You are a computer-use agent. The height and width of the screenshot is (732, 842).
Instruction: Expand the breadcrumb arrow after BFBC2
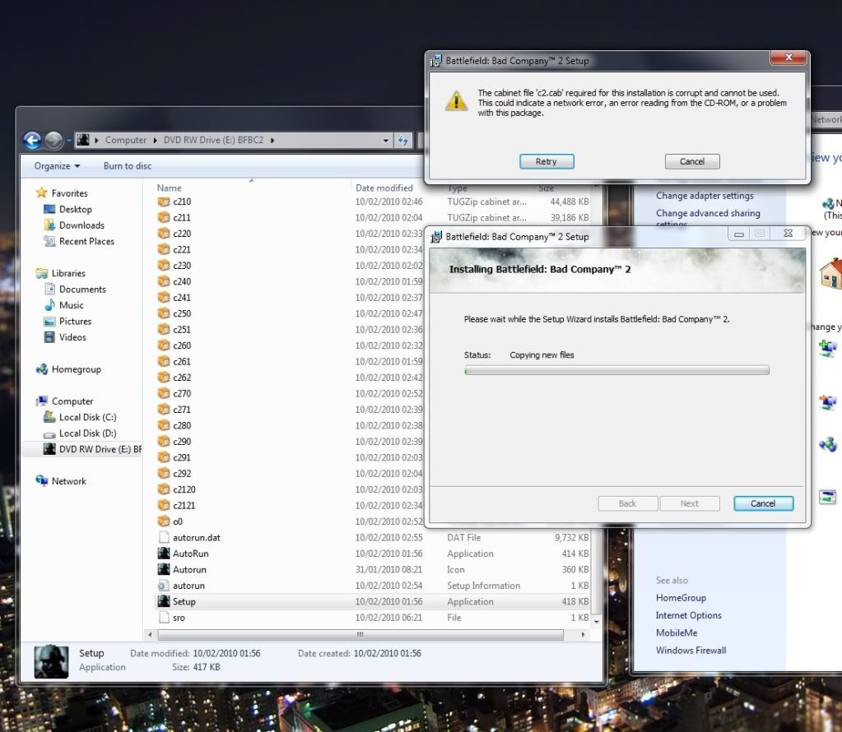click(272, 140)
